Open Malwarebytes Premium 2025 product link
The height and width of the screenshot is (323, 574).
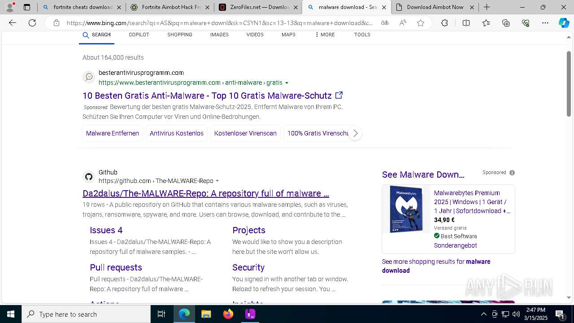coord(472,202)
